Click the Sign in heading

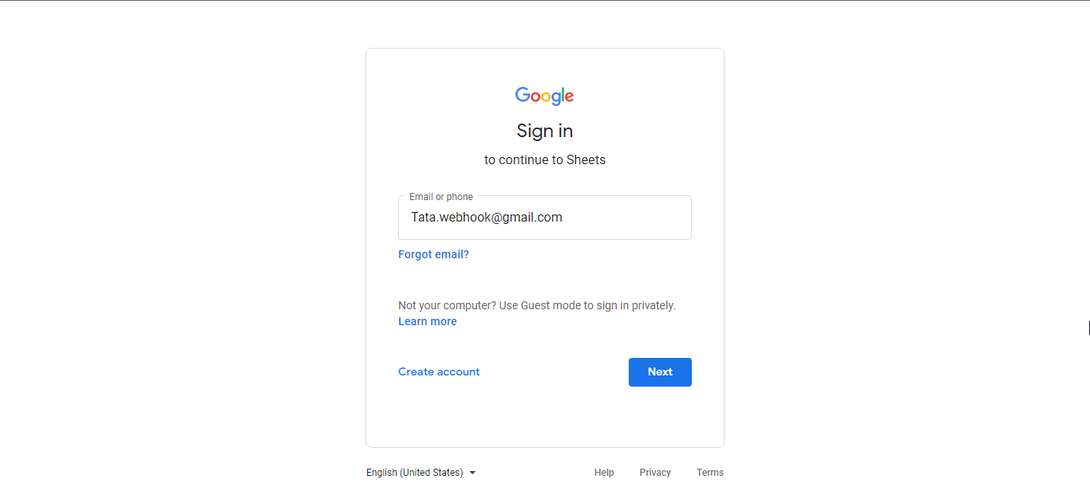point(545,131)
